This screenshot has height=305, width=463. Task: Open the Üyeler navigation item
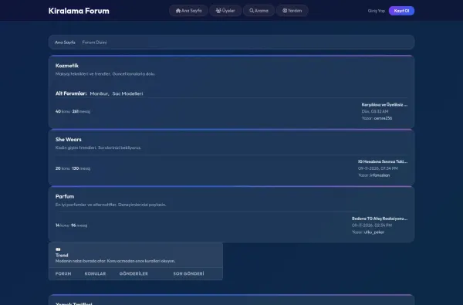pos(225,11)
